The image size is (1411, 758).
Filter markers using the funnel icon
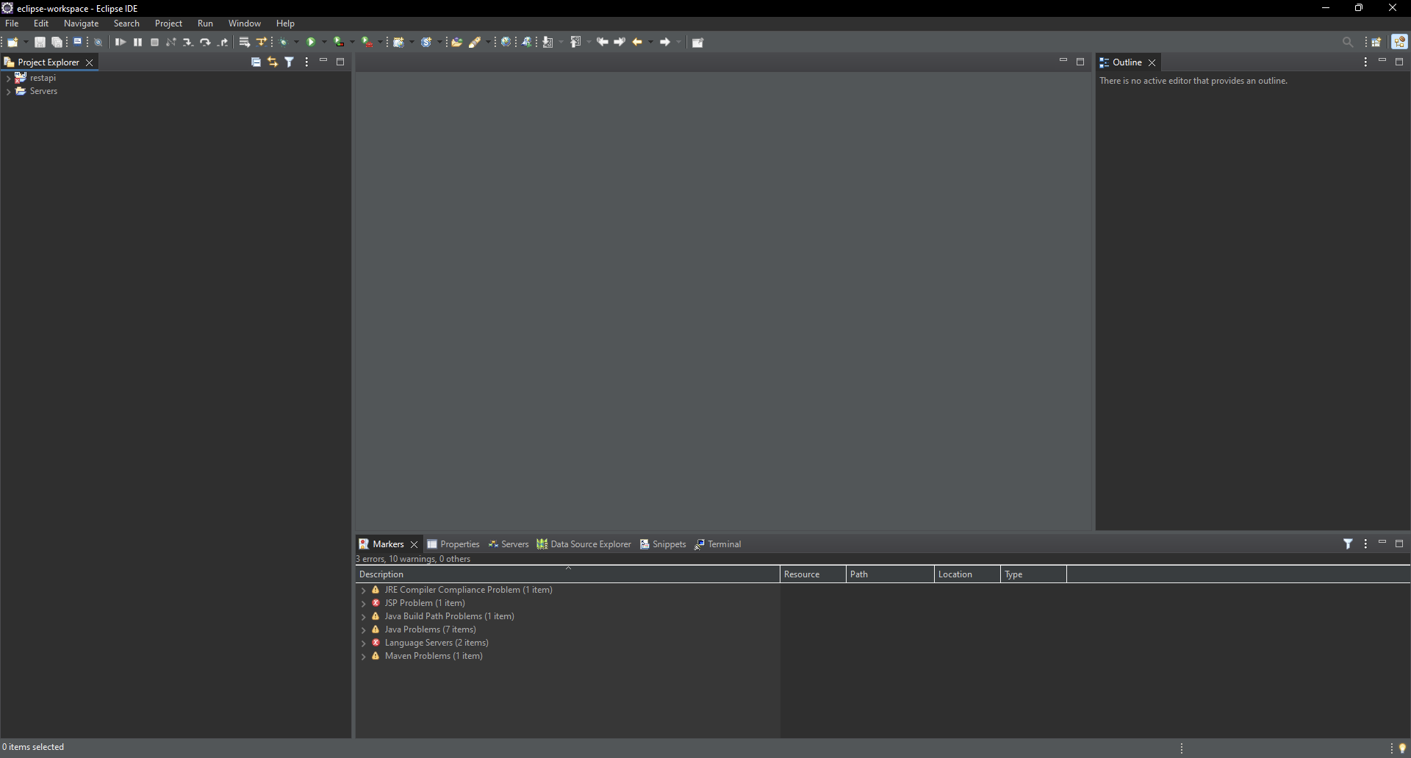pos(1349,544)
